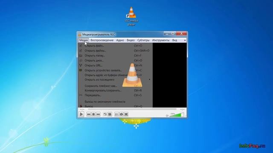Viewport: 273px width, 153px height.
Task: Open the Медиа menu
Action: [x=84, y=40]
